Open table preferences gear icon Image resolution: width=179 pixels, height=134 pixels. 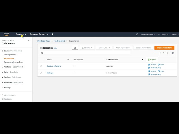tap(173, 53)
